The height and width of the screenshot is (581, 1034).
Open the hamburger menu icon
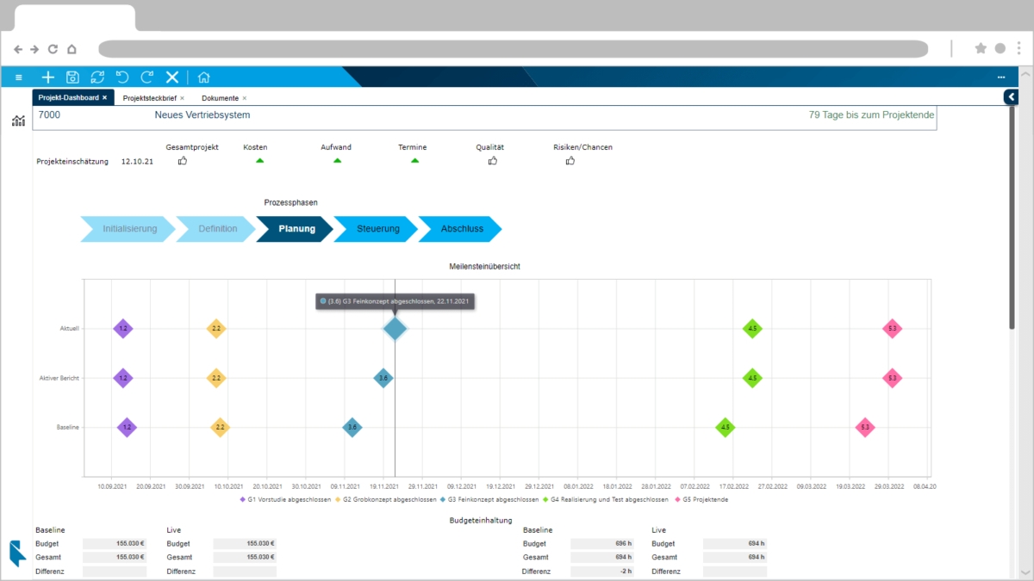pyautogui.click(x=19, y=77)
